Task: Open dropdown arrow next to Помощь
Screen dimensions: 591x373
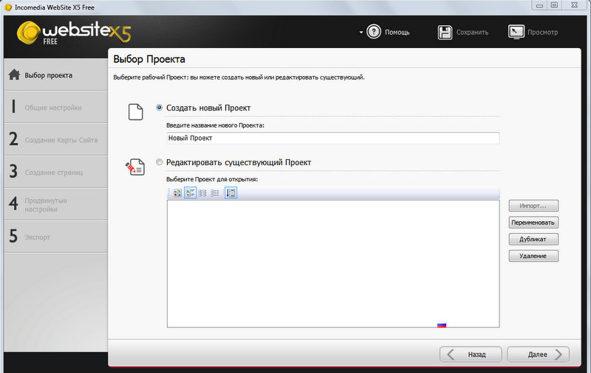Action: [x=361, y=32]
